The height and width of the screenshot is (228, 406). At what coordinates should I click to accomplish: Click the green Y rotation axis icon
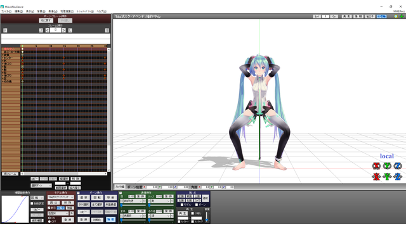pos(387,166)
